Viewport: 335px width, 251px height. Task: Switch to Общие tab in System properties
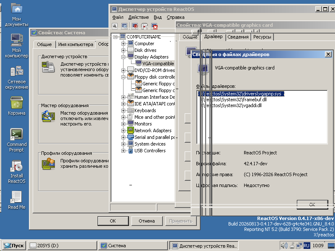point(44,44)
